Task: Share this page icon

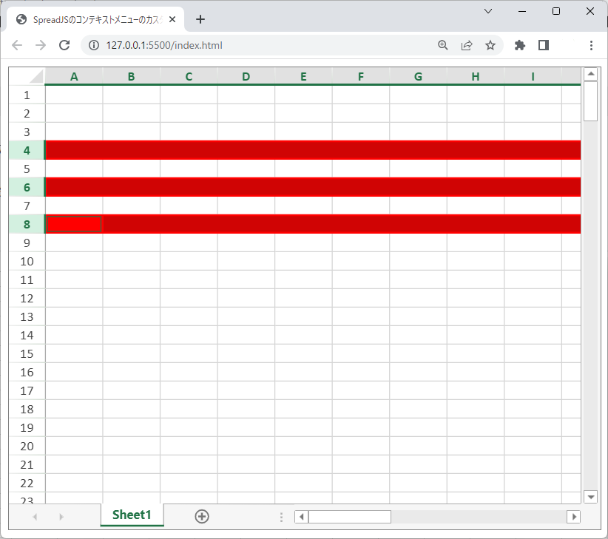Action: pos(467,45)
